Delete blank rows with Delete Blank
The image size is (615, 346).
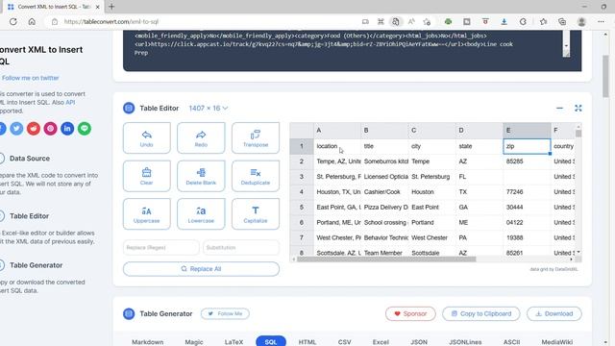point(201,176)
